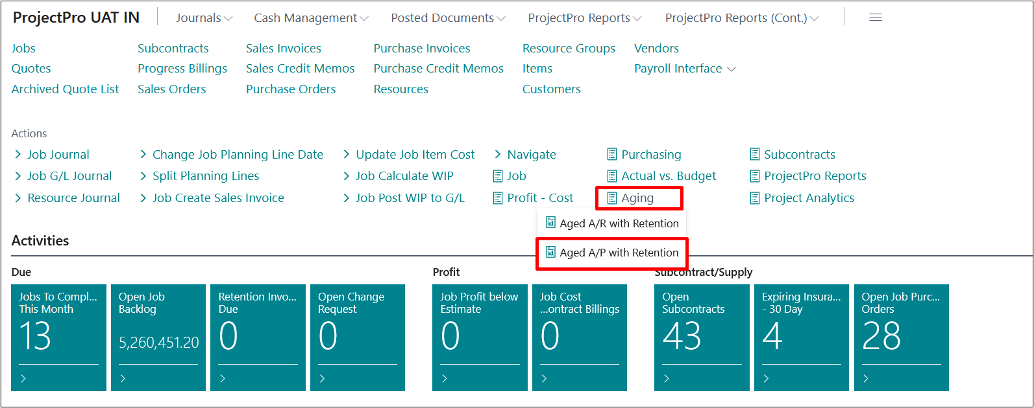Click the icon beside Aged A/R with Retention
1034x408 pixels.
tap(550, 223)
